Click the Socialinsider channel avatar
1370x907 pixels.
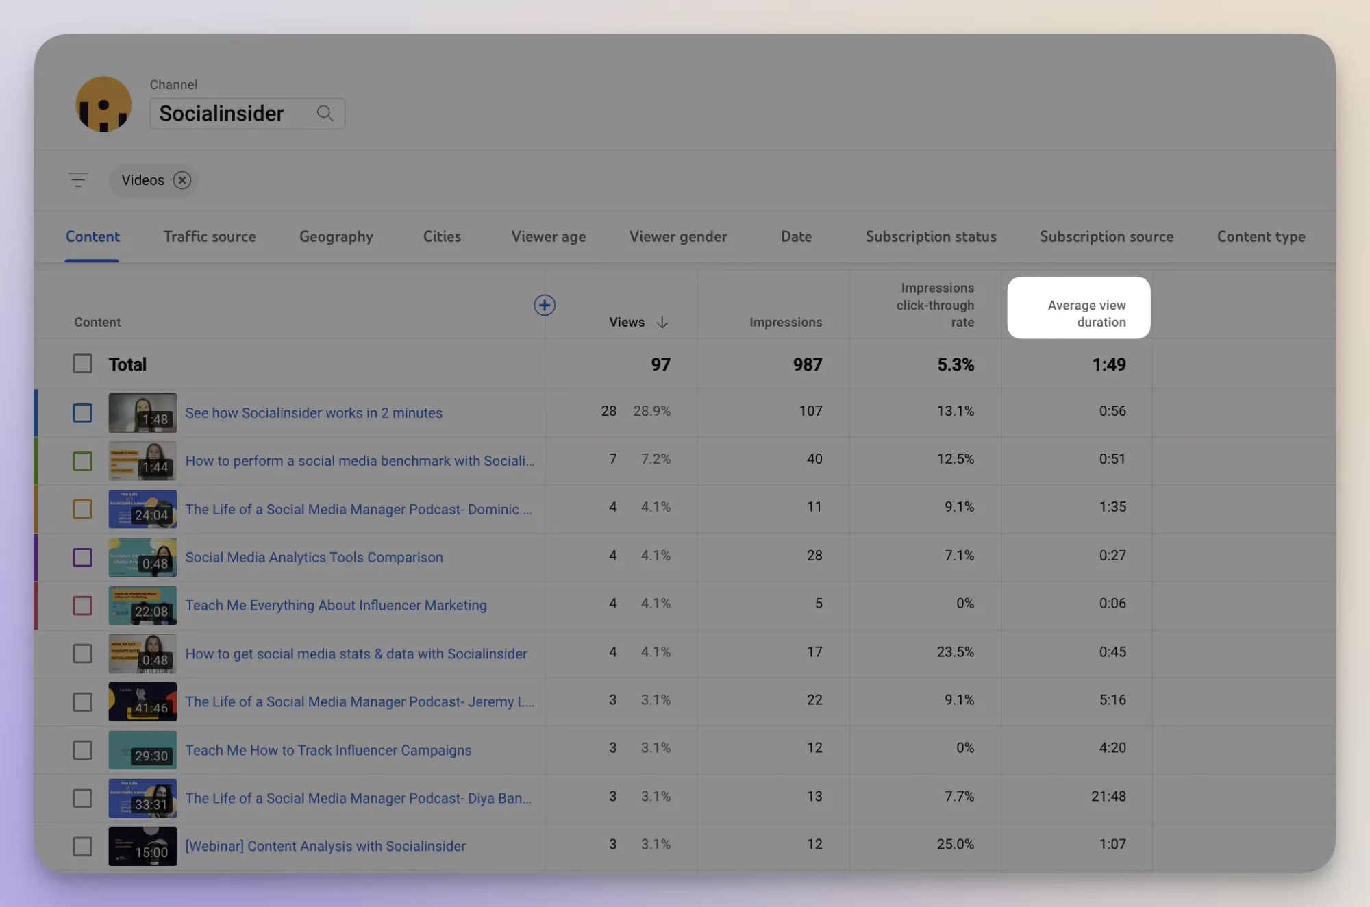coord(103,104)
